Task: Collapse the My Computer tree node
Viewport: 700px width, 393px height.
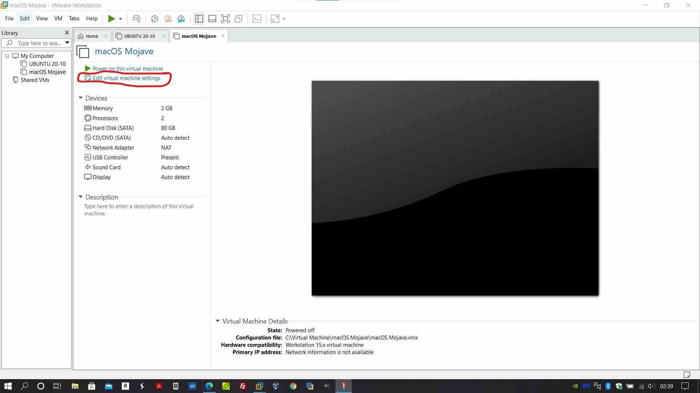Action: coord(7,56)
